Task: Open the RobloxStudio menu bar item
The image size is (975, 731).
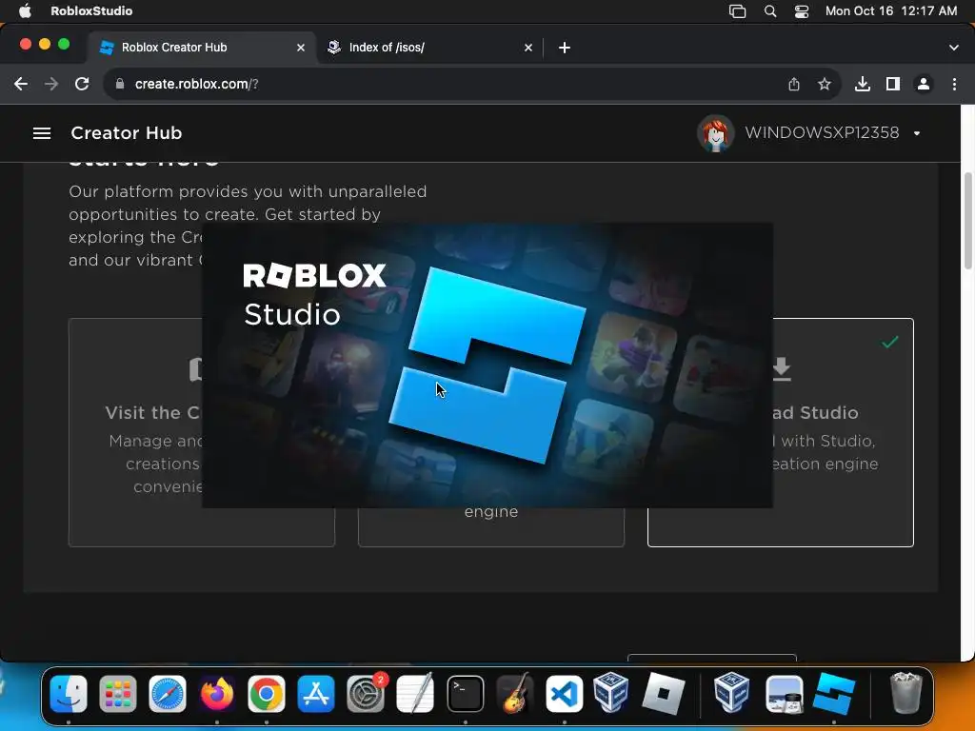Action: (91, 10)
